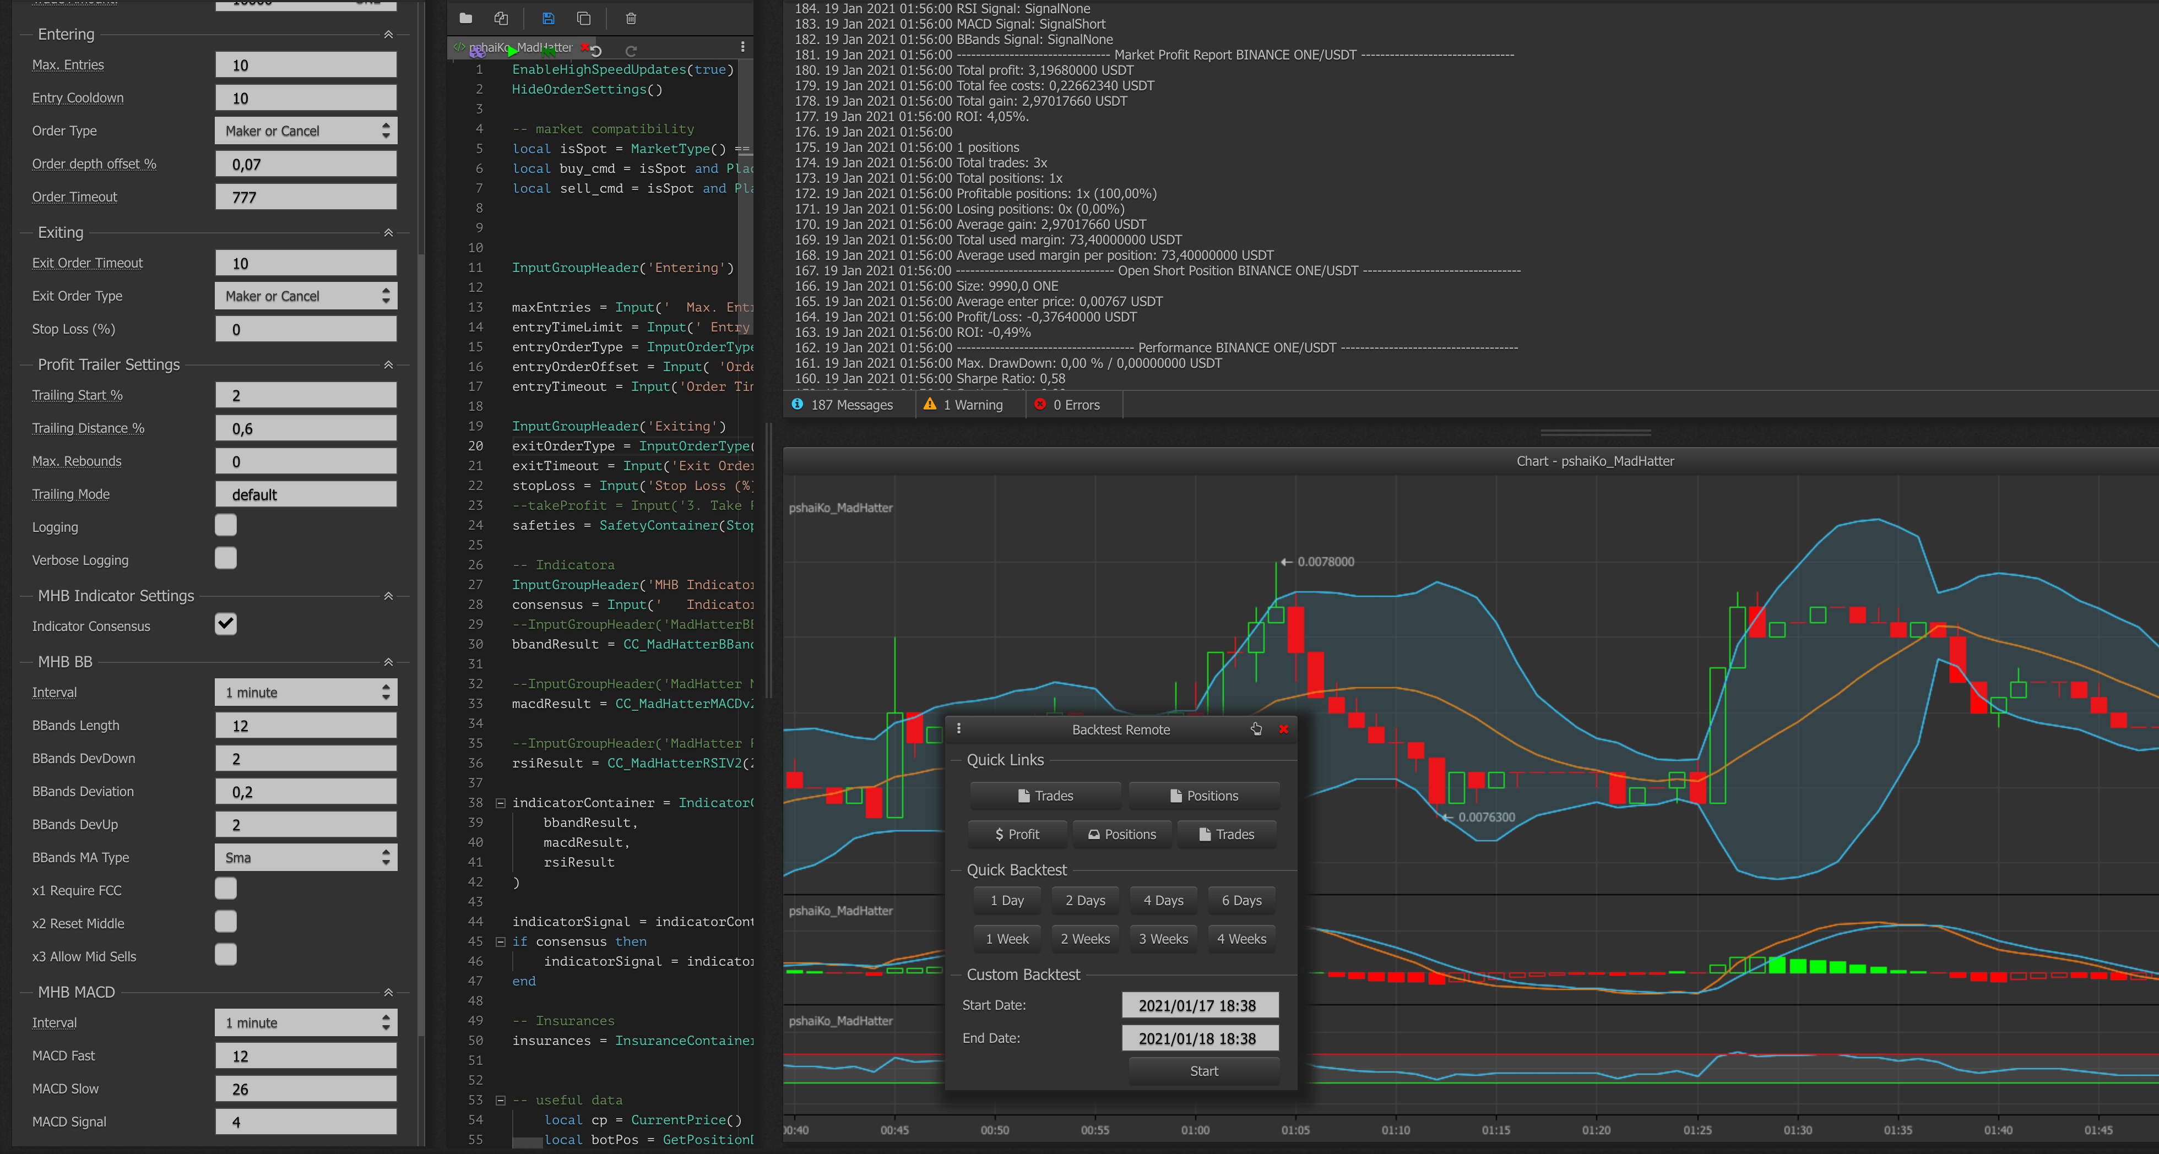Click the splitter handle between log and chart
This screenshot has height=1154, width=2159.
point(1595,432)
